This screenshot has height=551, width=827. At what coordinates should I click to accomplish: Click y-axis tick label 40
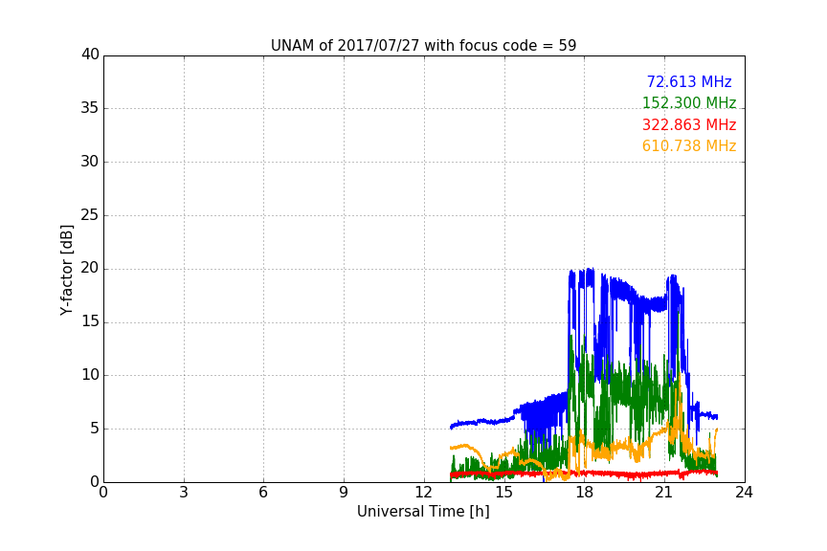click(x=90, y=55)
